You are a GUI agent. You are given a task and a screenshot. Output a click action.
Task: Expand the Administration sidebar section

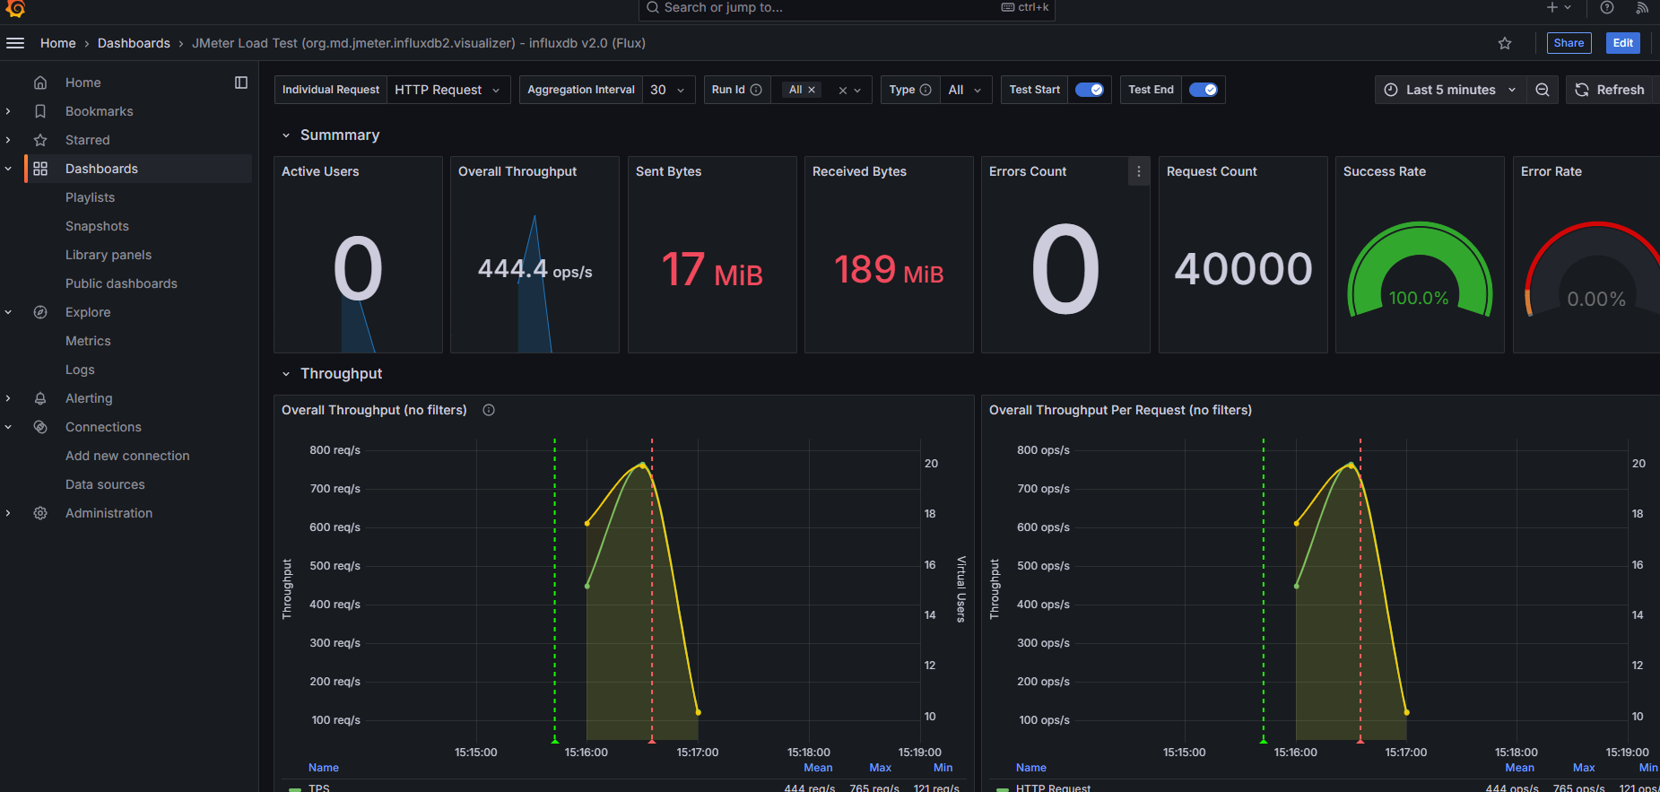coord(8,513)
